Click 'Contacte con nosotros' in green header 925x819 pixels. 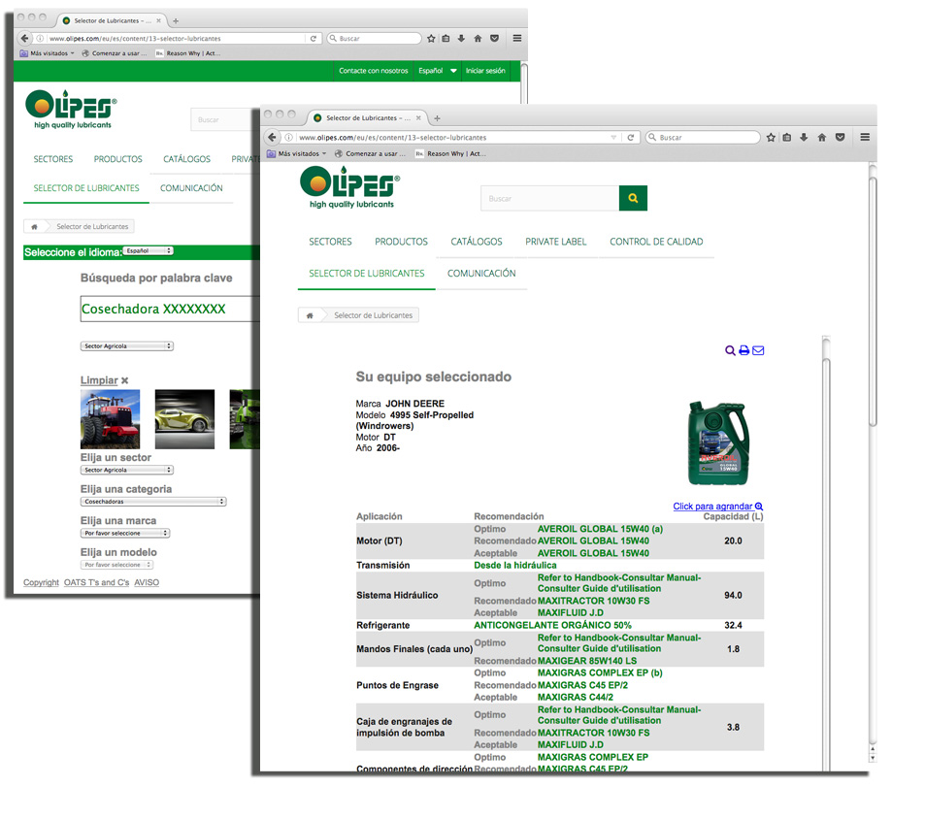pos(374,71)
